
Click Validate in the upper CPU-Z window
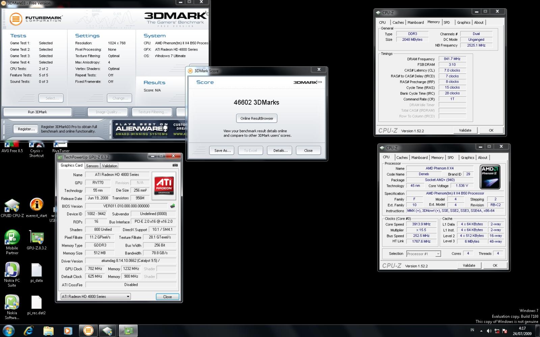pos(465,130)
